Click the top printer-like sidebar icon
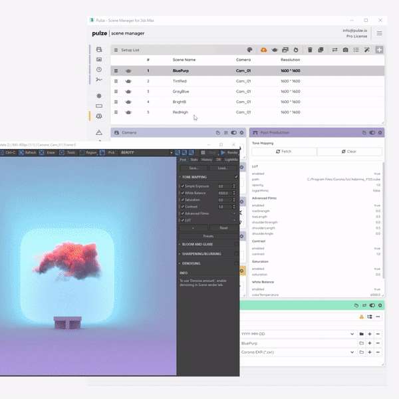 (x=99, y=49)
